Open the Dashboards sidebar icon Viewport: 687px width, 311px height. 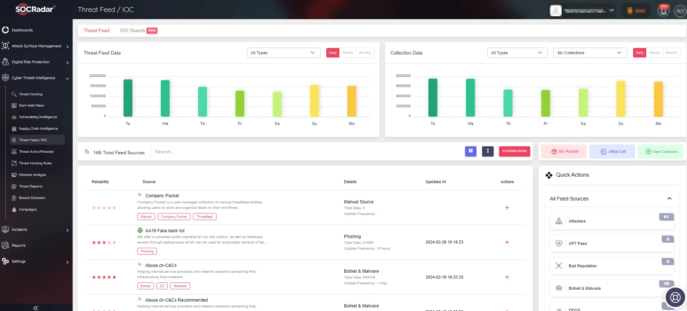click(5, 30)
